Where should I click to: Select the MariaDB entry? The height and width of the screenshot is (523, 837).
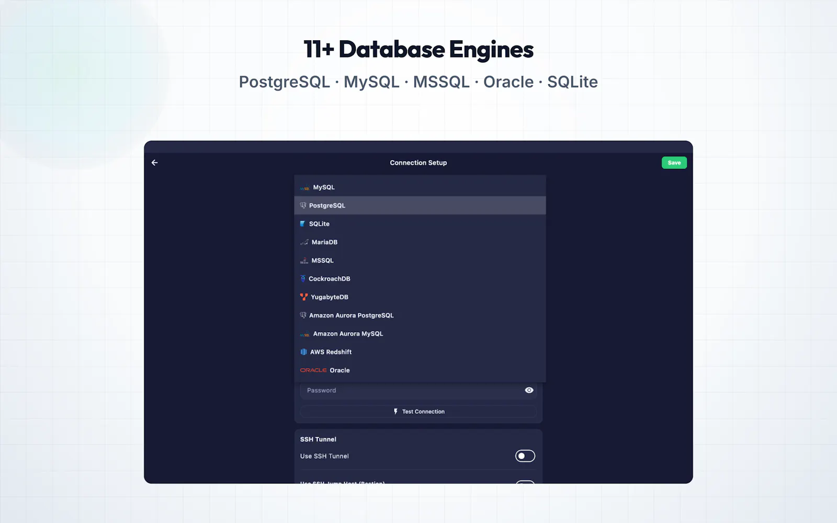420,242
